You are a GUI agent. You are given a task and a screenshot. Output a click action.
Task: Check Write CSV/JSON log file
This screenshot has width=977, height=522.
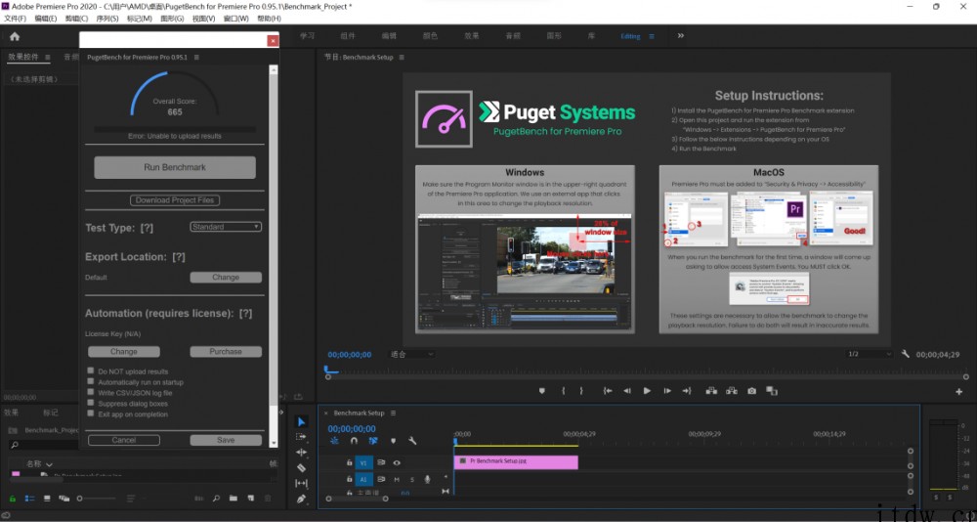pyautogui.click(x=91, y=392)
